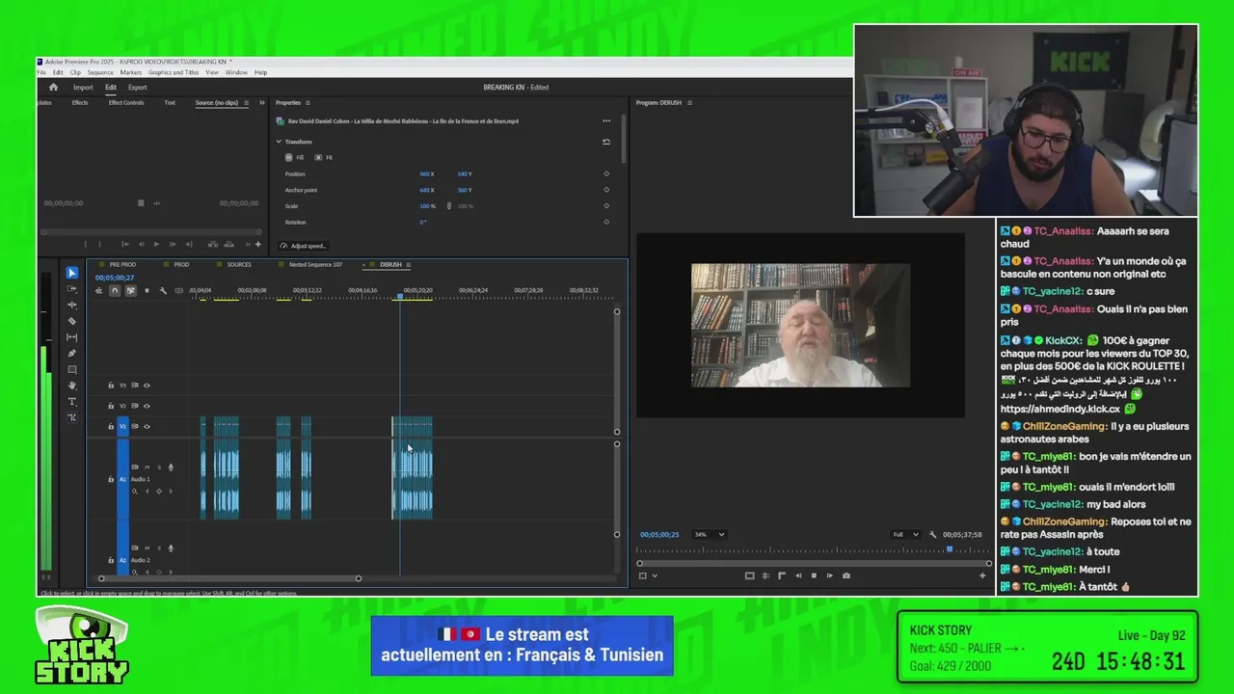Screen dimensions: 1234x694
Task: Collapse the Transform section
Action: [x=280, y=142]
